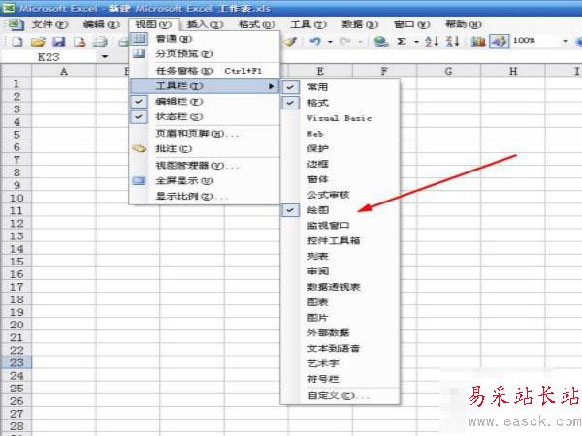582x436 pixels.
Task: Toggle the 格式 toolbar option
Action: pos(340,103)
